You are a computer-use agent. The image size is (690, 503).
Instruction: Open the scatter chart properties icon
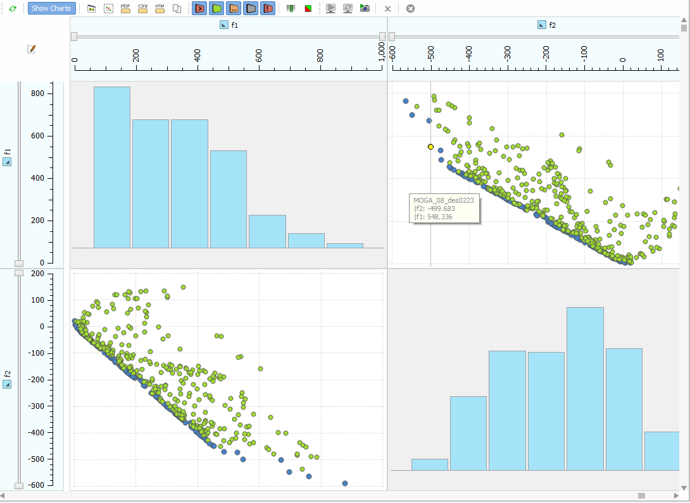108,8
